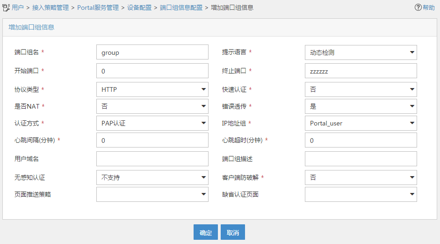Go to 接入策略管理 breadcrumb
This screenshot has height=244, width=440.
tap(50, 7)
